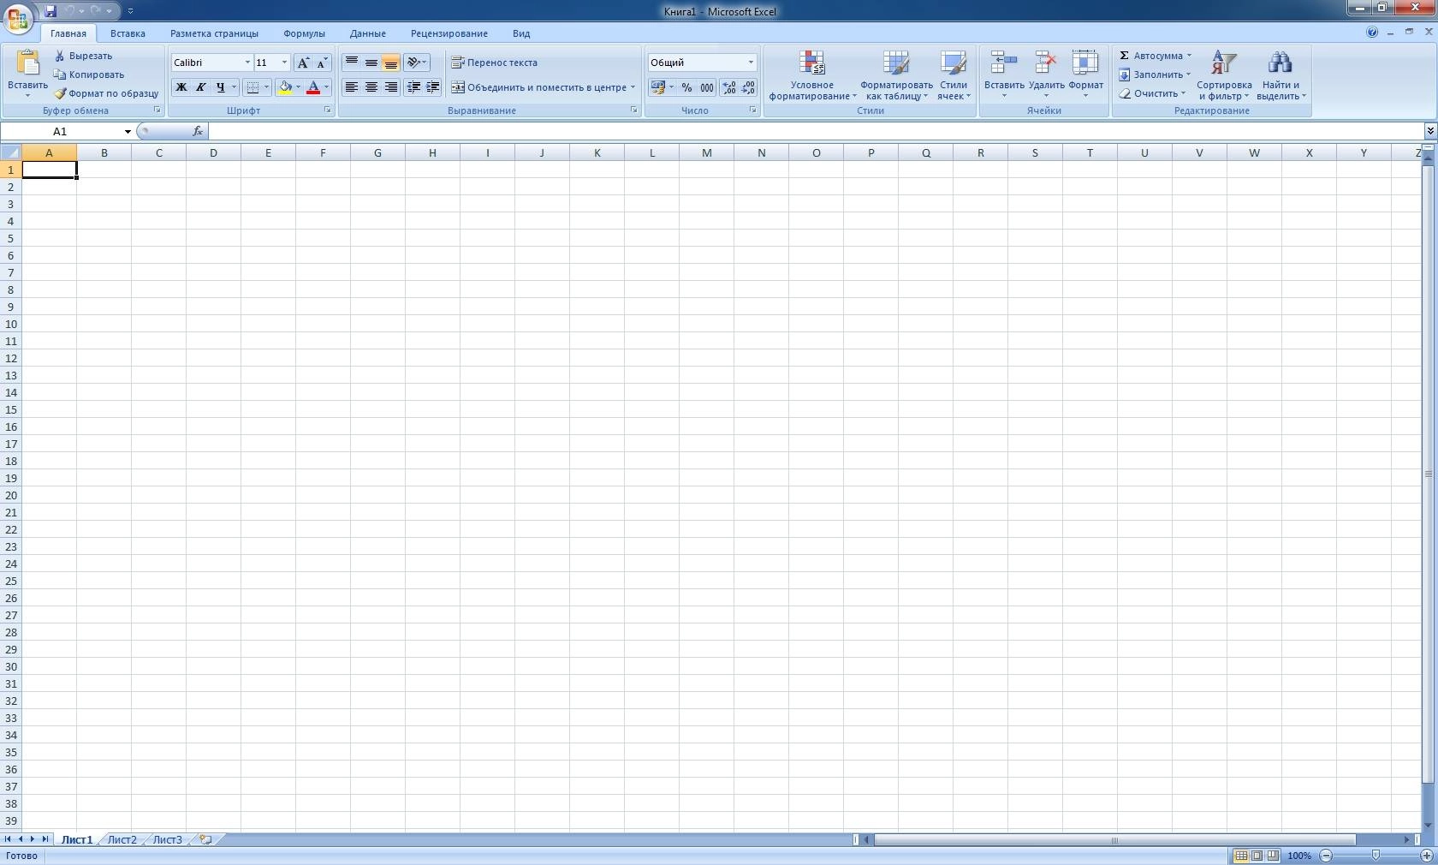Image resolution: width=1438 pixels, height=865 pixels.
Task: Align text right
Action: [391, 87]
